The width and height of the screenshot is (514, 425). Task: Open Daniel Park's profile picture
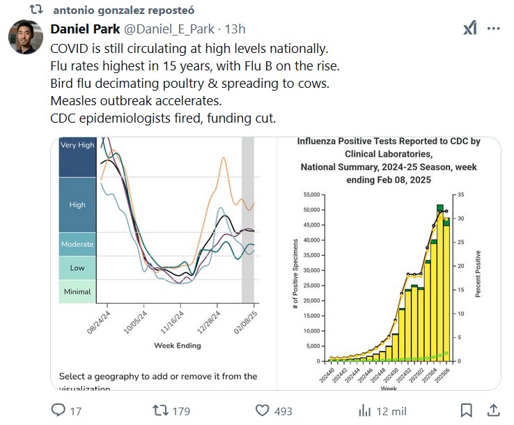(26, 37)
